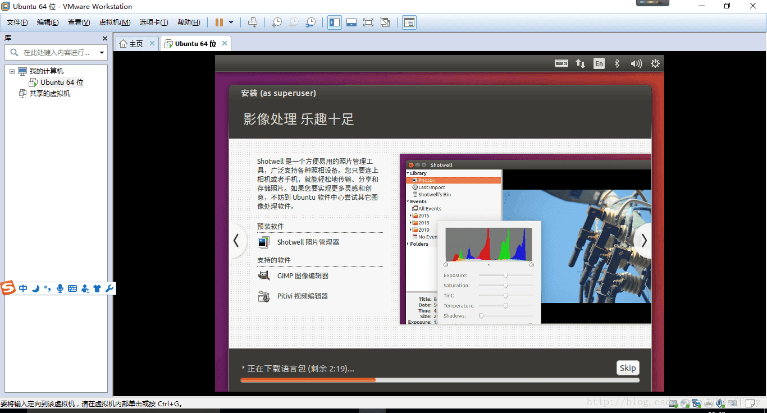767x413 pixels.
Task: Open the 文件(F) menu
Action: [17, 22]
